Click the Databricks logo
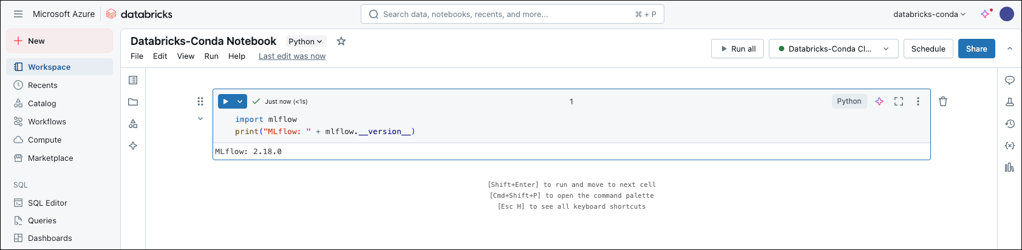Viewport: 1022px width, 250px height. 139,14
